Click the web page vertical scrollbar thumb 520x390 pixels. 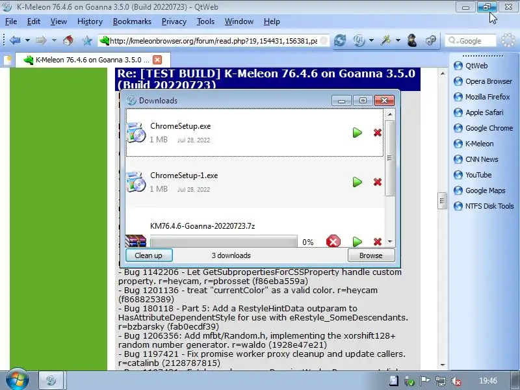click(x=442, y=201)
